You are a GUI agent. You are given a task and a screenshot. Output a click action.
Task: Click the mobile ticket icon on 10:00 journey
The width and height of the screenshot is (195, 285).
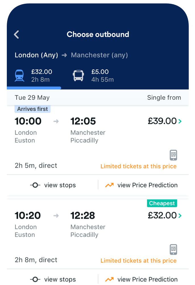[x=174, y=155]
